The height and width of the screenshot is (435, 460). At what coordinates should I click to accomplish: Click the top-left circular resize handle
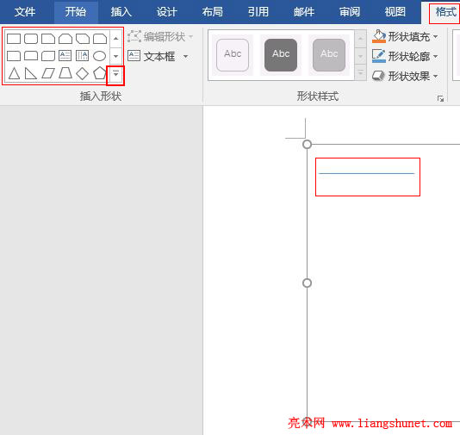point(307,145)
